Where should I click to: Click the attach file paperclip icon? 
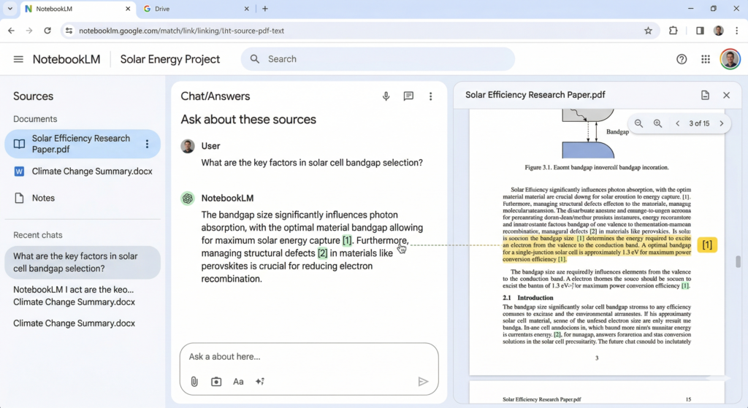pyautogui.click(x=194, y=381)
